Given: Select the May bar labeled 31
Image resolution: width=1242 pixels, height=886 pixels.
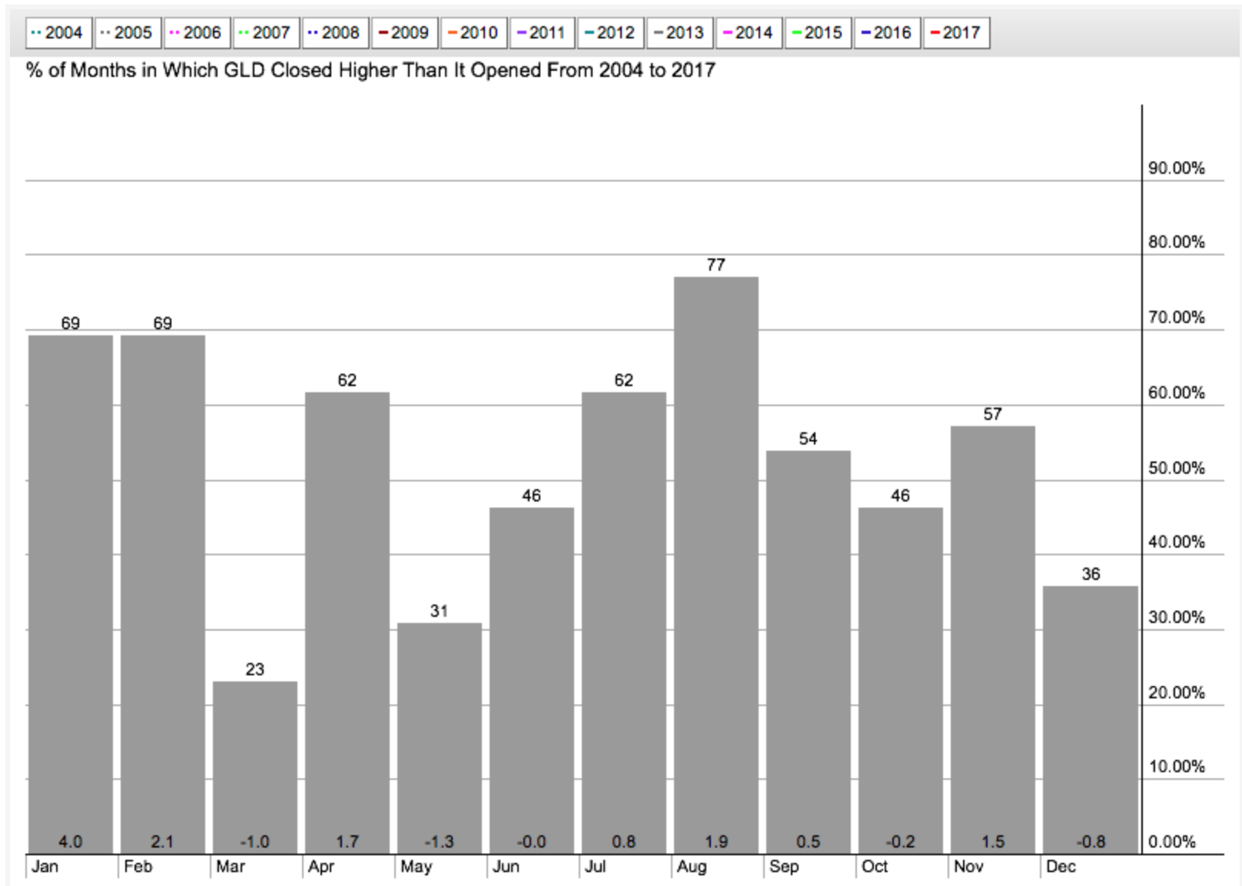Looking at the screenshot, I should pos(440,738).
